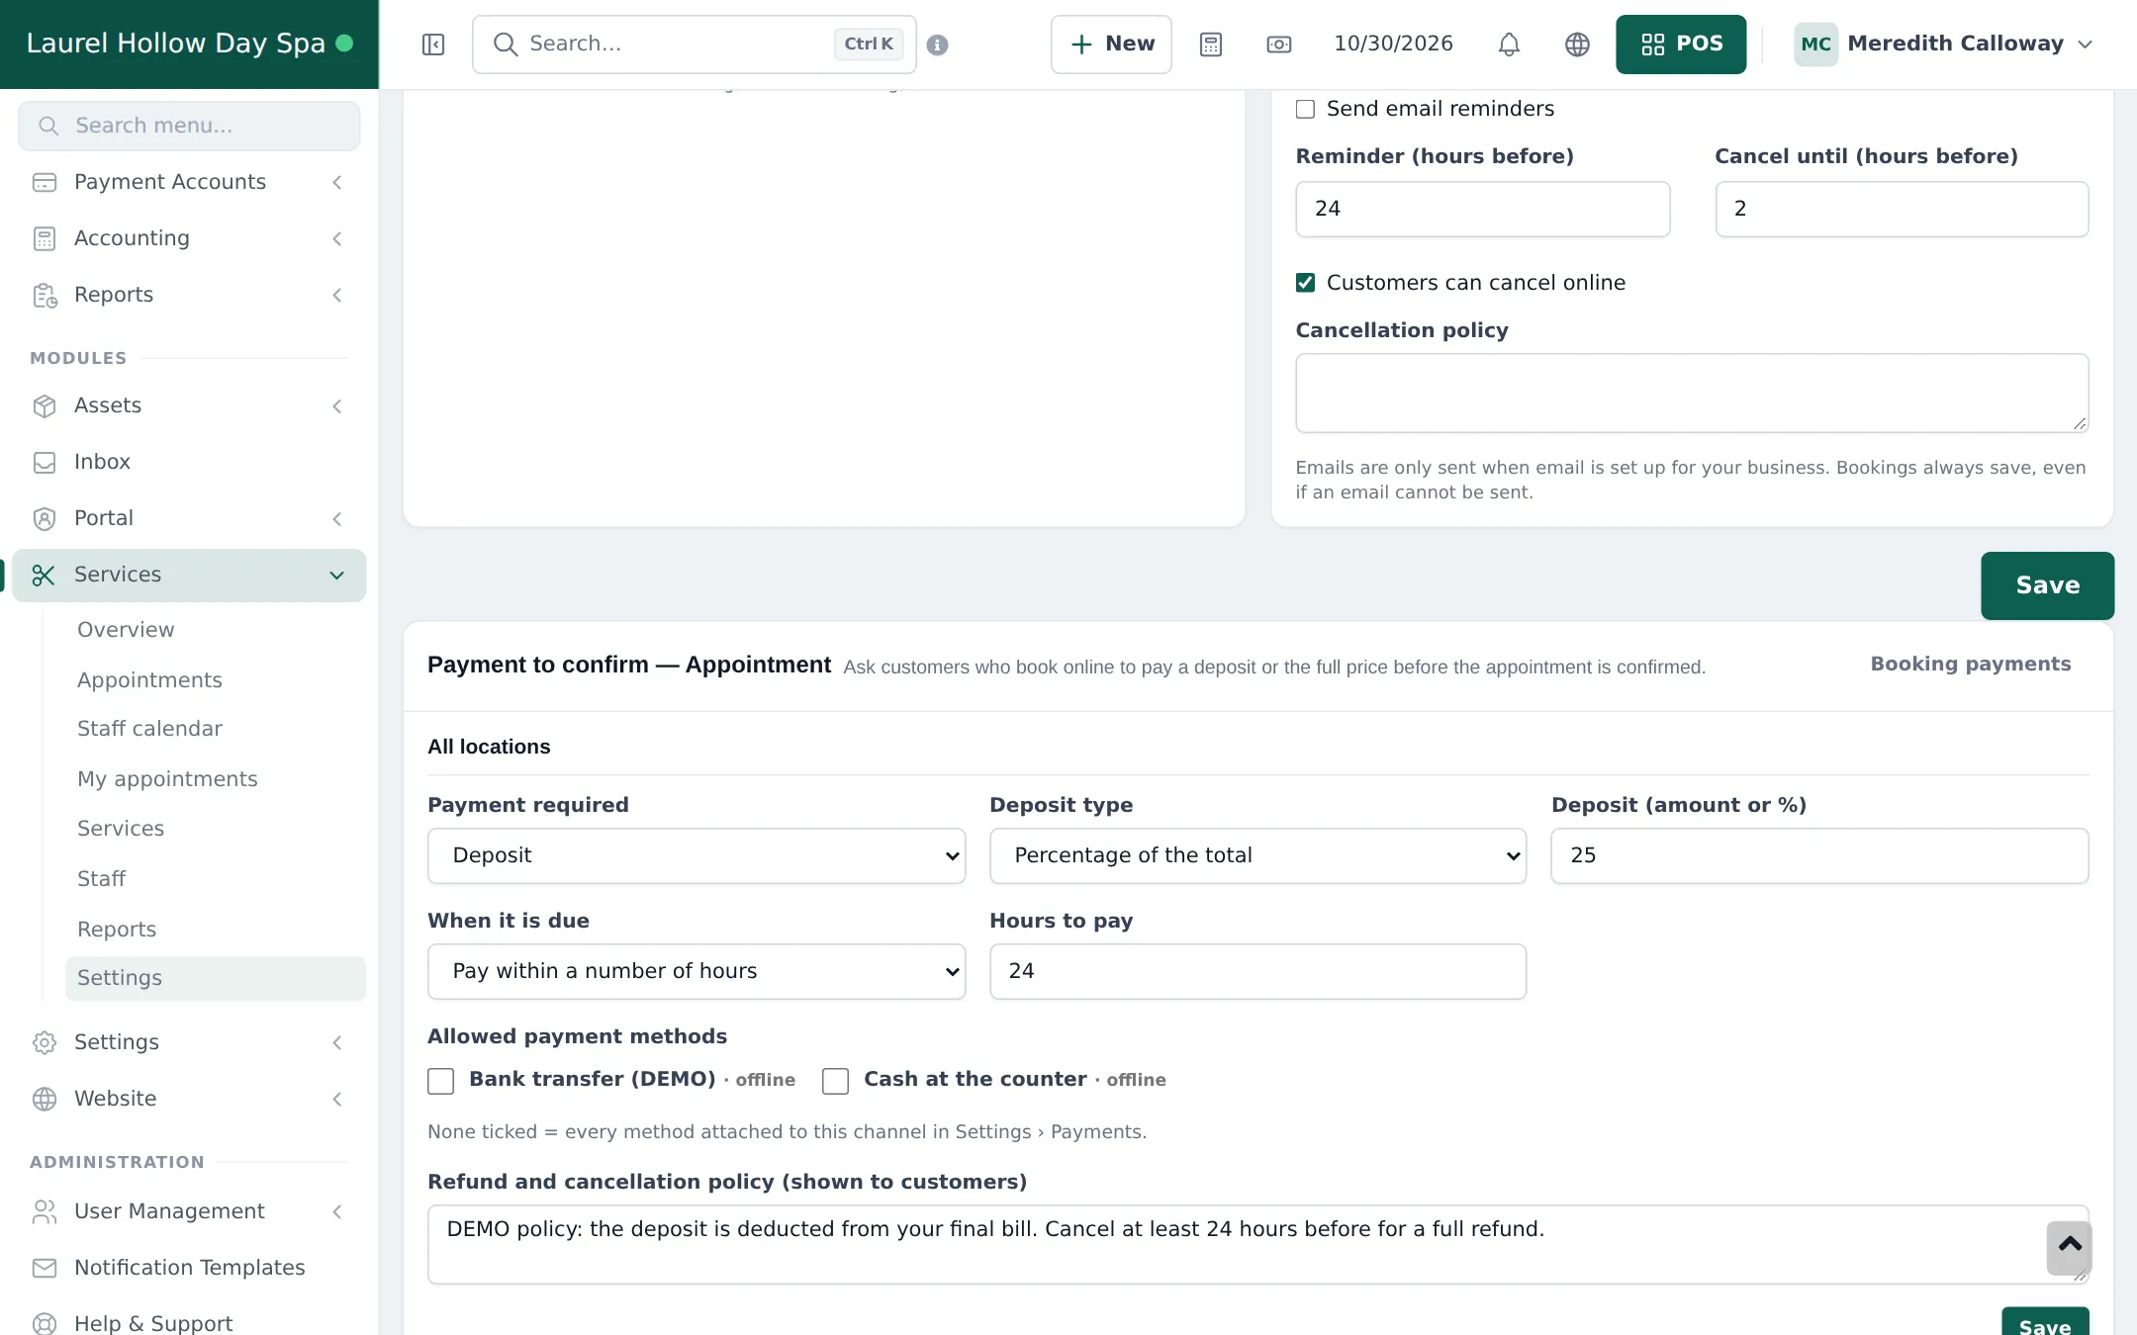This screenshot has width=2137, height=1335.
Task: Expand User Management in the sidebar
Action: coord(189,1211)
